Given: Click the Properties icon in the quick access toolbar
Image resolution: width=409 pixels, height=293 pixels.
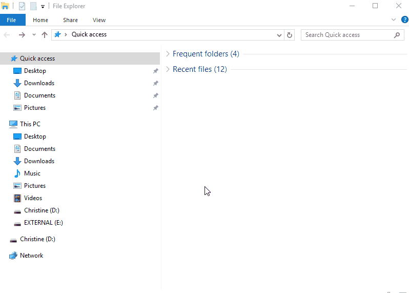Looking at the screenshot, I should (22, 6).
